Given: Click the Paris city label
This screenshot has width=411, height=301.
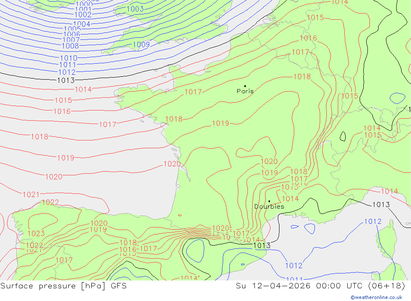Looking at the screenshot, I should pos(245,91).
